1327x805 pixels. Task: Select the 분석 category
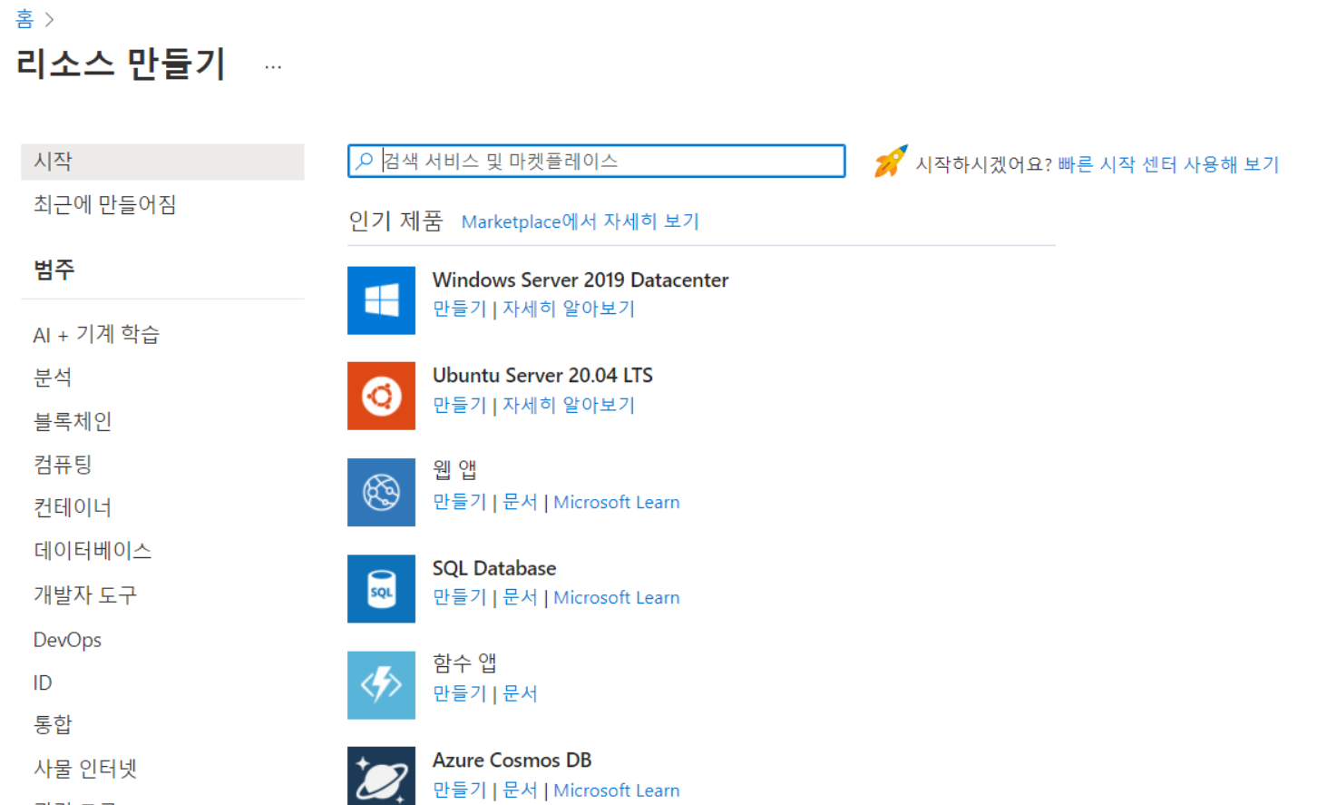click(53, 378)
